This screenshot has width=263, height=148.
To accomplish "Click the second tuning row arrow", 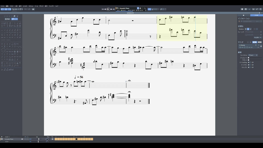I will pos(261,35).
